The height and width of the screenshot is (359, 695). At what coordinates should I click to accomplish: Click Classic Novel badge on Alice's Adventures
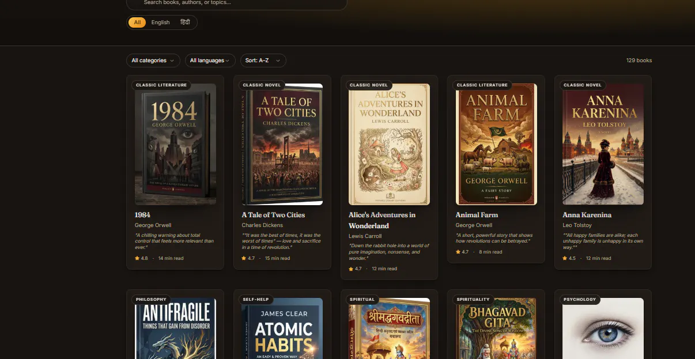pos(369,85)
